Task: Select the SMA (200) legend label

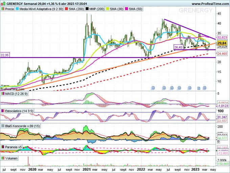Action: click(x=76, y=9)
